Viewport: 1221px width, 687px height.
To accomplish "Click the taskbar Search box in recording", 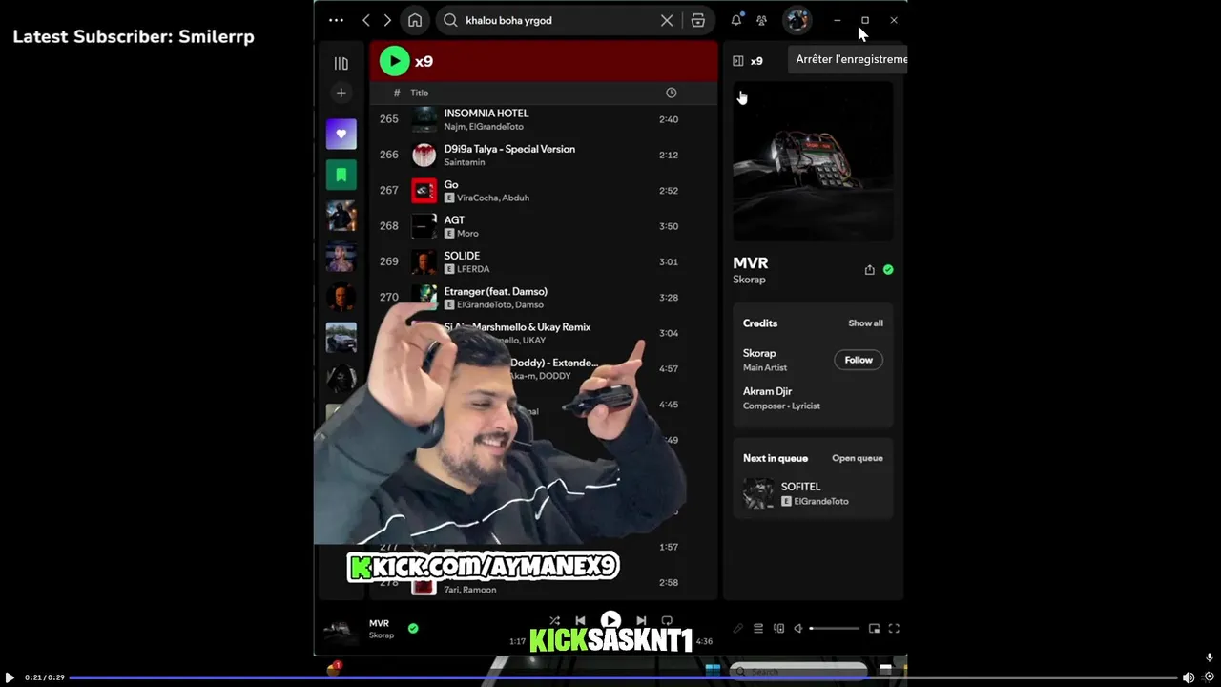I will [798, 672].
